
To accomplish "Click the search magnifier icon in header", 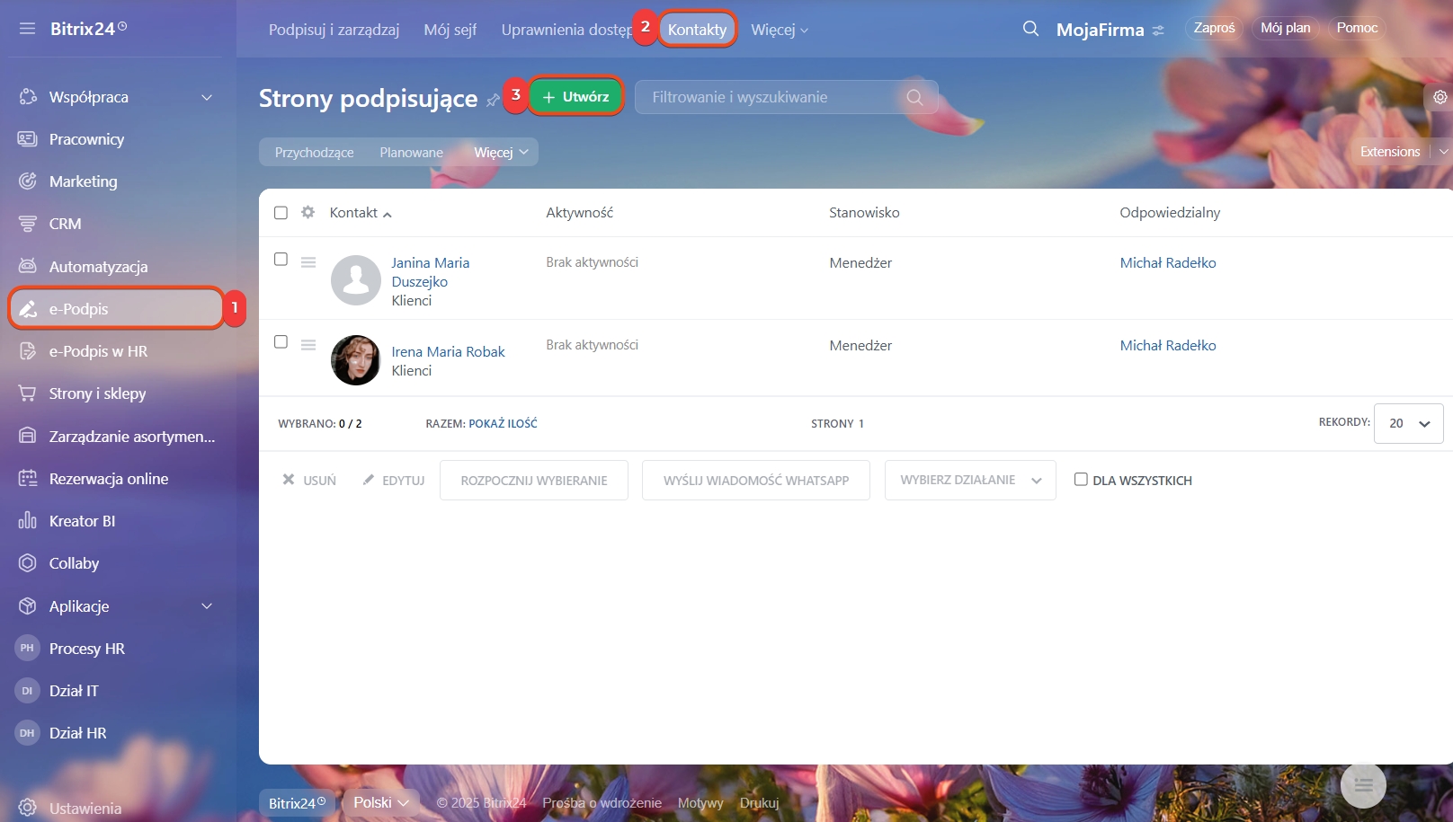I will coord(1030,29).
